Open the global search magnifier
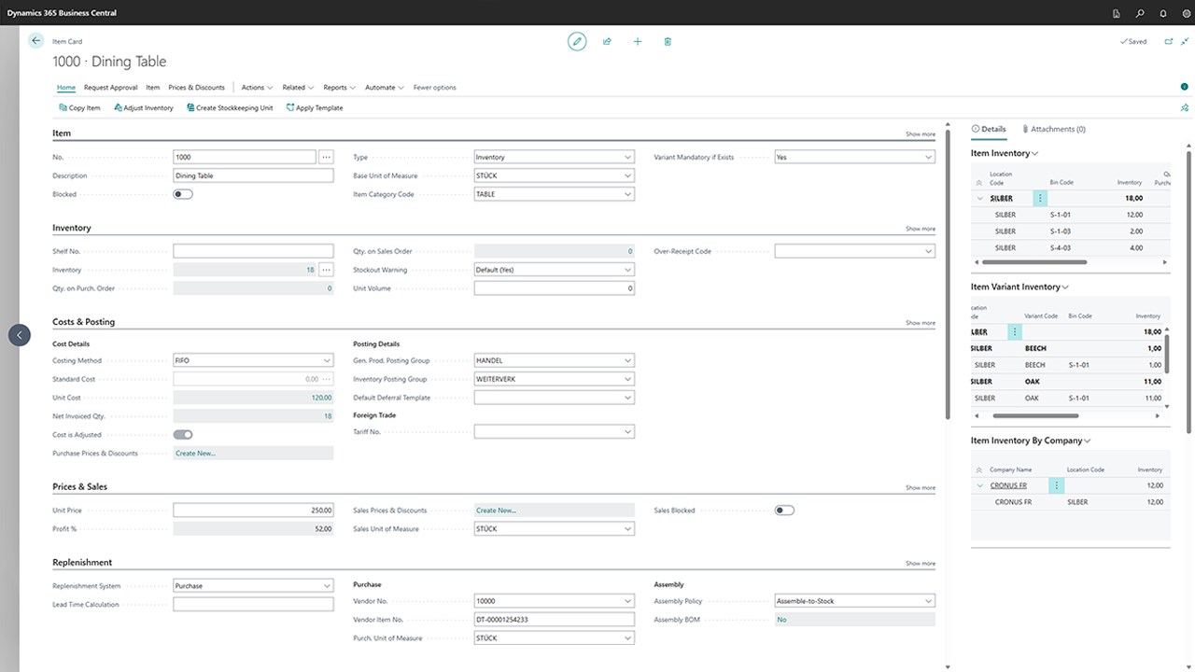The image size is (1195, 672). (1138, 13)
